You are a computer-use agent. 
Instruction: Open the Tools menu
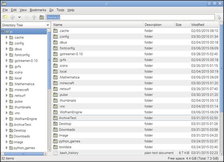(x=60, y=10)
